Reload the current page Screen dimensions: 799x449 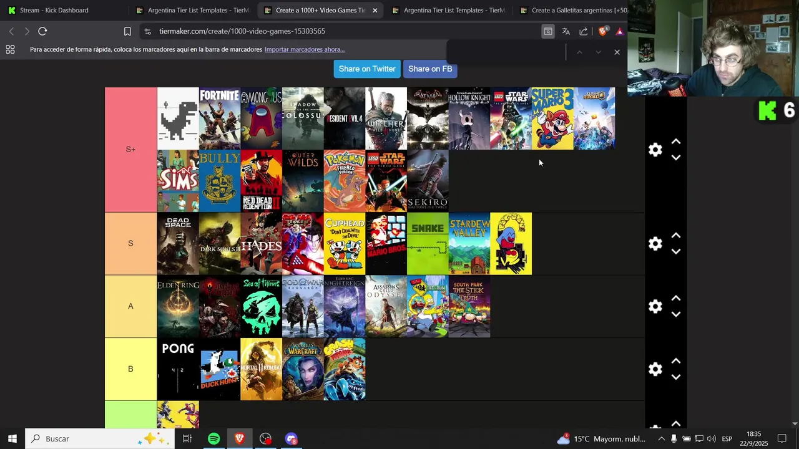click(x=42, y=31)
